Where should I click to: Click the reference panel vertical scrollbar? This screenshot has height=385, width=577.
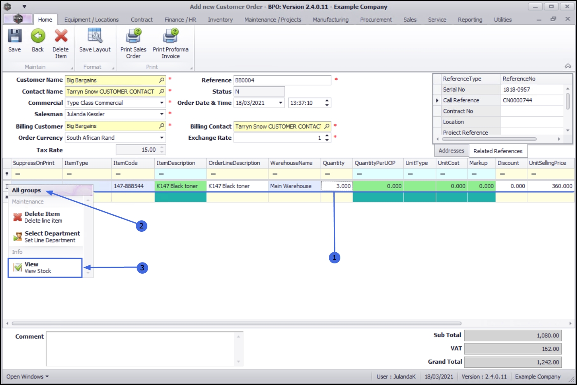coord(568,101)
